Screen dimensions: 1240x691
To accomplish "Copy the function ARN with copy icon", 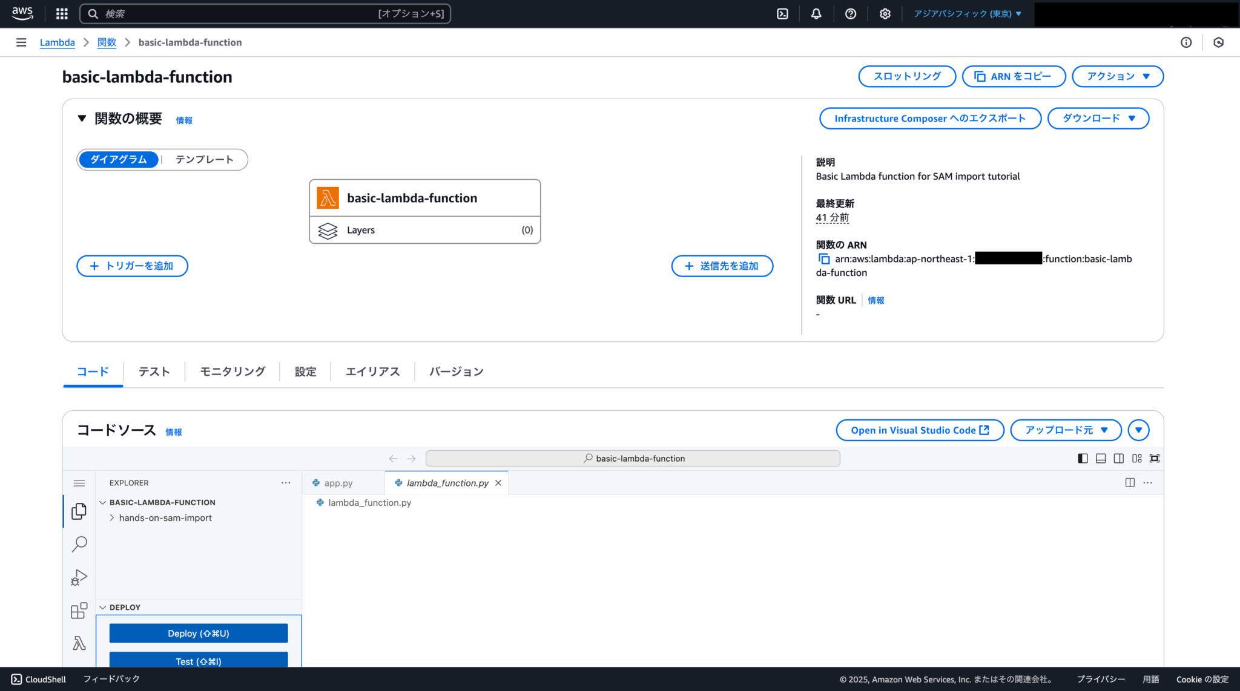I will coord(824,259).
